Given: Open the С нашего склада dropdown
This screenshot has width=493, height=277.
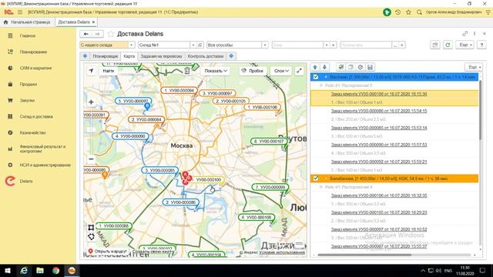Looking at the screenshot, I should click(x=132, y=45).
